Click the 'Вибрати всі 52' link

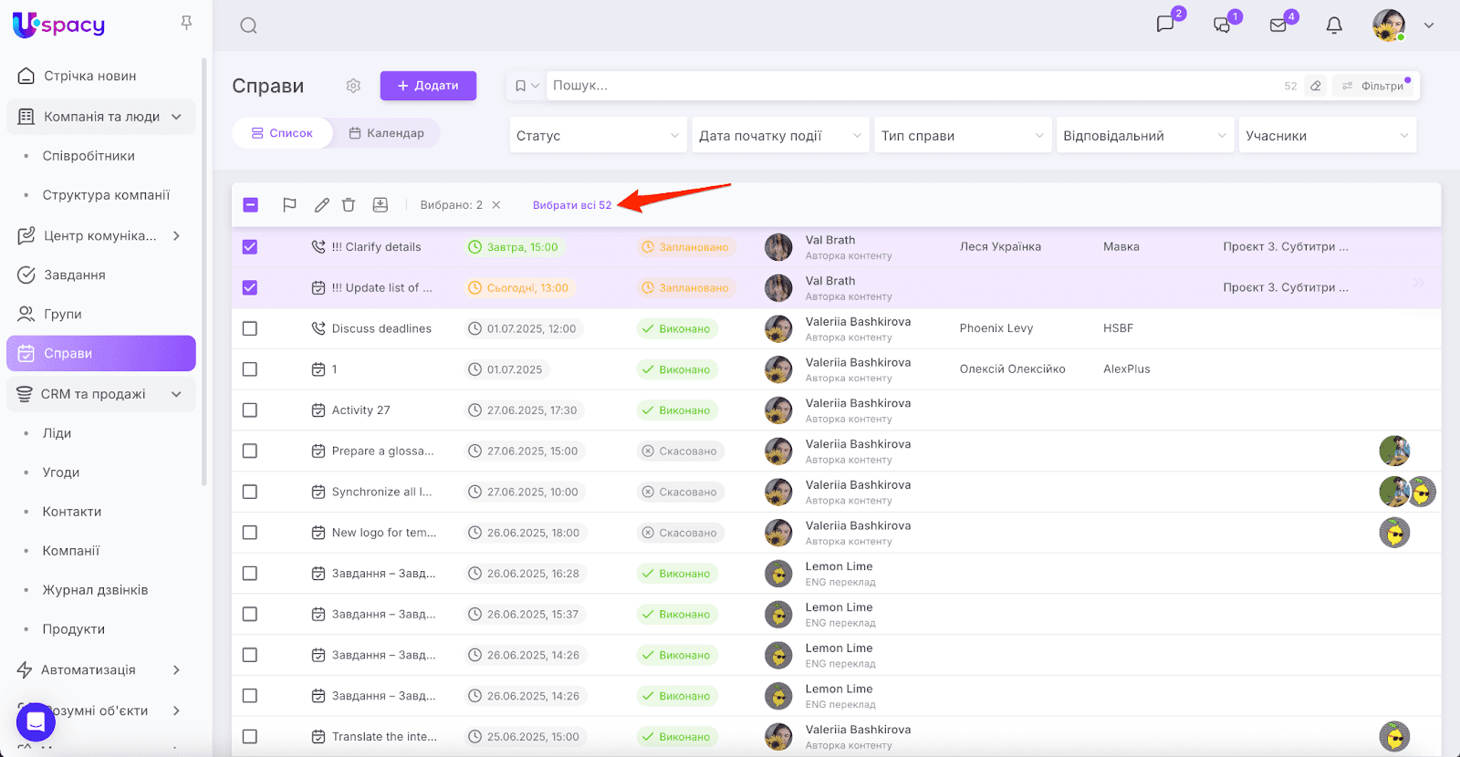[x=572, y=205]
